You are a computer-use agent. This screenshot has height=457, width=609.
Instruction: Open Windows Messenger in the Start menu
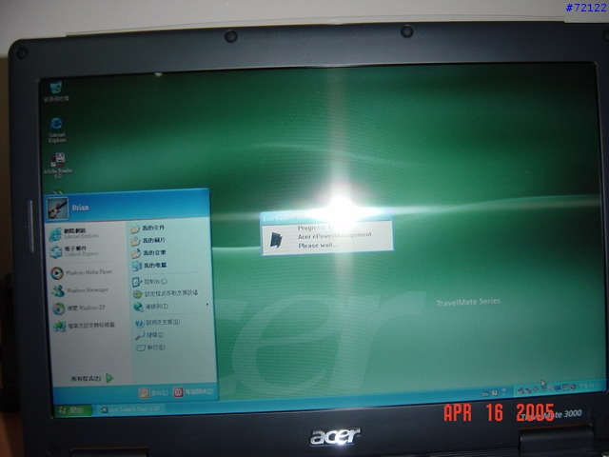[x=80, y=290]
